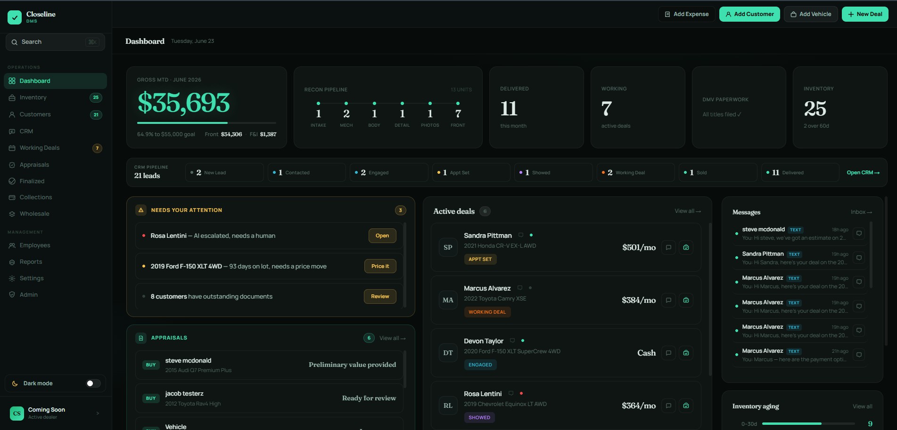Click Price it for the Ford F-150
897x430 pixels.
click(380, 266)
